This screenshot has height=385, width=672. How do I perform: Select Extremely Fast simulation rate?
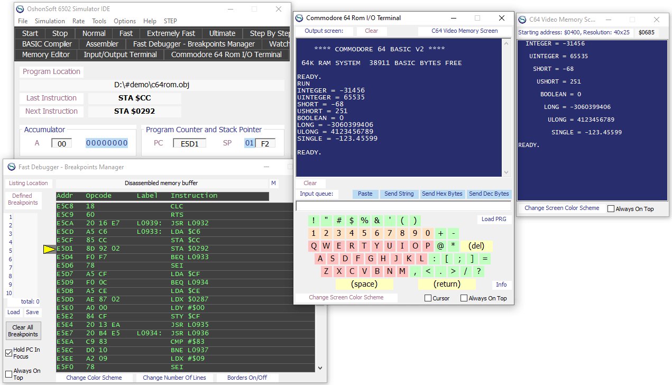[x=171, y=33]
